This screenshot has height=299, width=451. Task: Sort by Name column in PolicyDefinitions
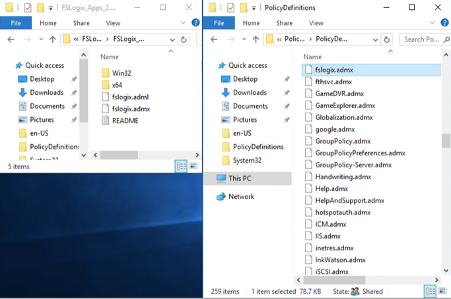[x=313, y=57]
